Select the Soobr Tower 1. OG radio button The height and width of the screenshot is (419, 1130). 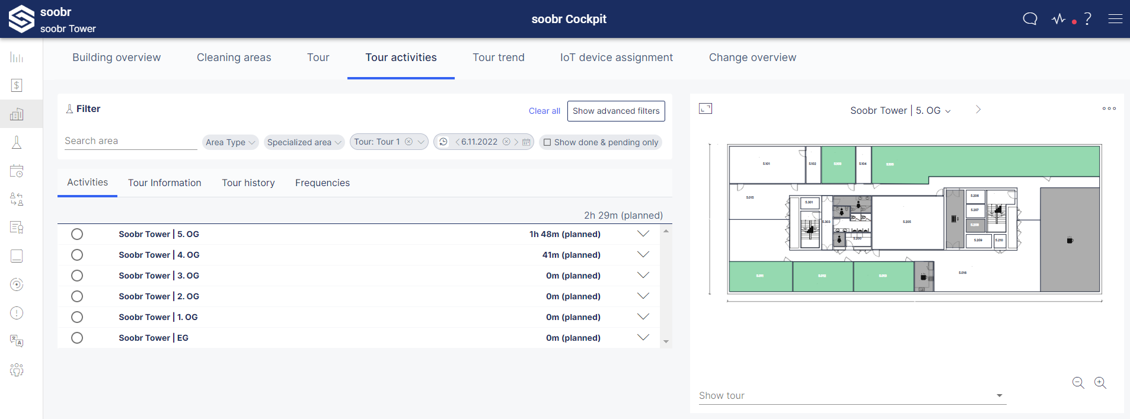(x=77, y=317)
